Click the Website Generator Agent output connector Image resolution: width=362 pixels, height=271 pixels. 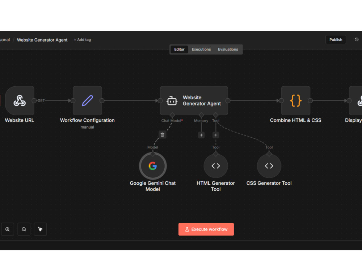tap(228, 100)
